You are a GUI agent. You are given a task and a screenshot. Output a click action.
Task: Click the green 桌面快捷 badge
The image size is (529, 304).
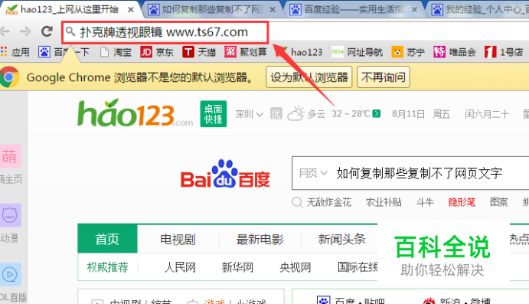(214, 113)
